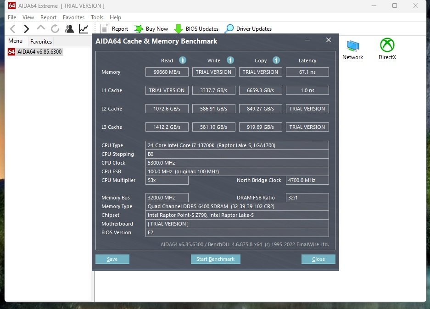The width and height of the screenshot is (430, 309).
Task: Click the L2 Cache Copy value 849.27 GB/s
Action: (261, 109)
